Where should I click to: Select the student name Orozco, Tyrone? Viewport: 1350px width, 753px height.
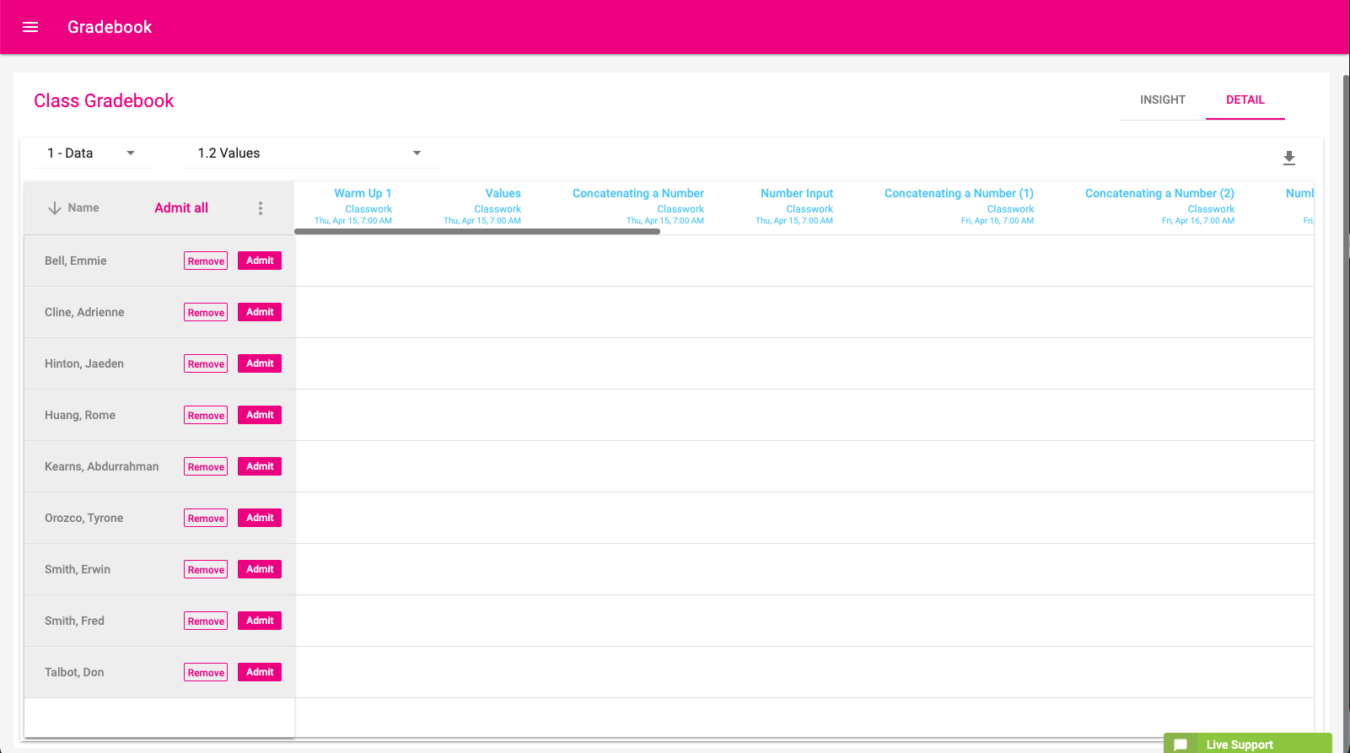[84, 519]
